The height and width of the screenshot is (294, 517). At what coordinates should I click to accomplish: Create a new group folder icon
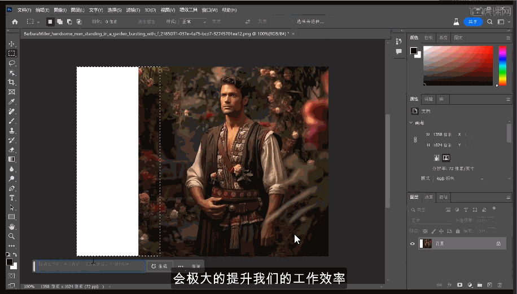tap(480, 285)
